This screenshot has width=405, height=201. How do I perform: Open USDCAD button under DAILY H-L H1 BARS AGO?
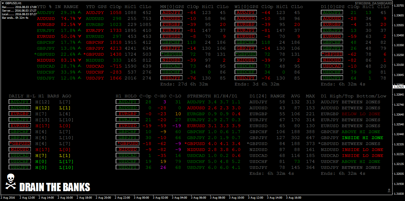(x=20, y=155)
